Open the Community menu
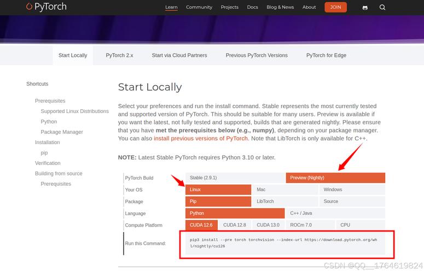The image size is (424, 273). click(x=199, y=7)
